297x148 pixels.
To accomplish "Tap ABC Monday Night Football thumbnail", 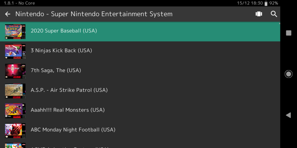I will click(x=15, y=131).
